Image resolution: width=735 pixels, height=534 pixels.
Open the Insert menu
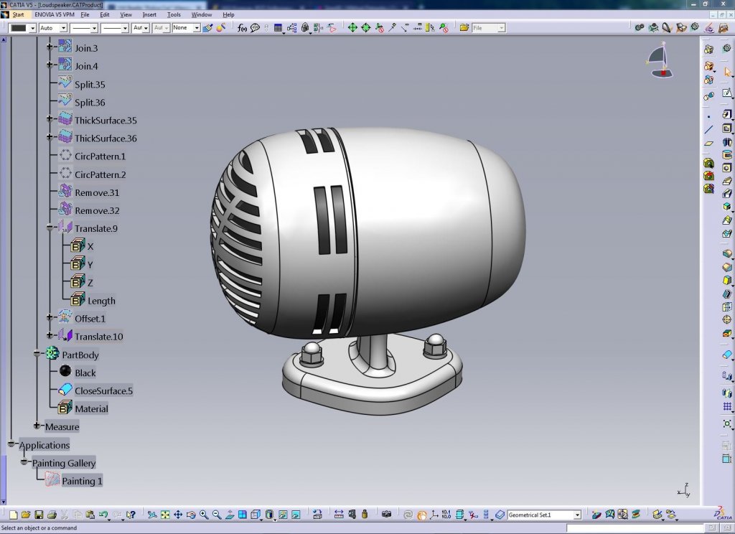149,14
